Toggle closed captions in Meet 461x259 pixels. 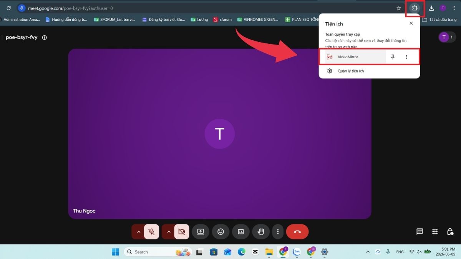click(241, 232)
